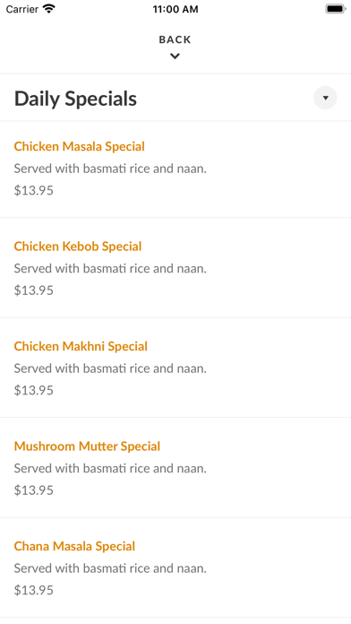Tap the Chicken Makhni Special price
This screenshot has width=351, height=624.
tap(34, 390)
